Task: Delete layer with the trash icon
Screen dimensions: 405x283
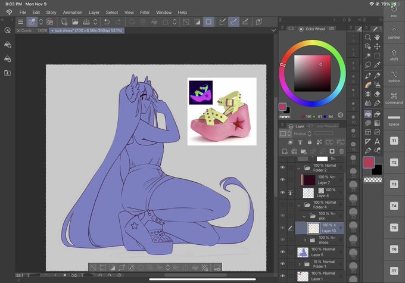Action: 341,151
